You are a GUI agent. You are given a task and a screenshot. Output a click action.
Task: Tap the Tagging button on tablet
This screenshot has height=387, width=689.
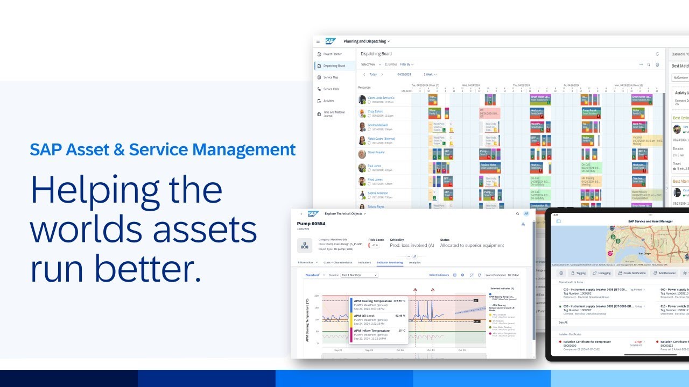click(x=578, y=273)
